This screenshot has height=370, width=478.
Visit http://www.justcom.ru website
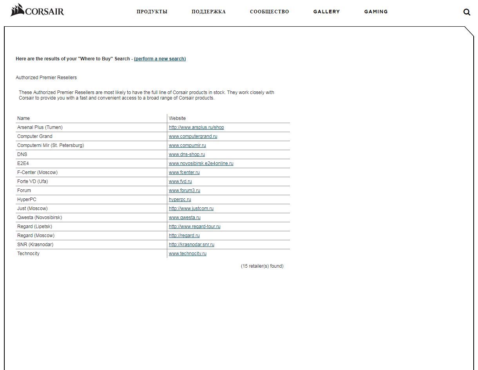191,209
